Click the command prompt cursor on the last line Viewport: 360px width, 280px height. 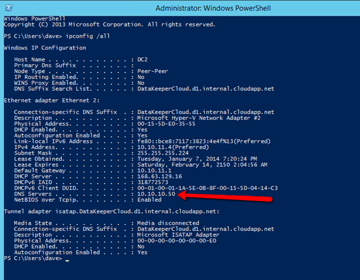[67, 259]
